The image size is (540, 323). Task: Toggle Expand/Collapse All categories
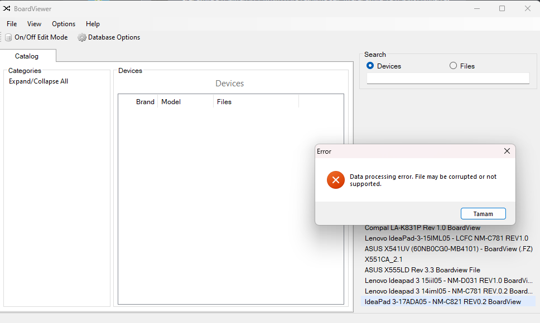coord(38,81)
